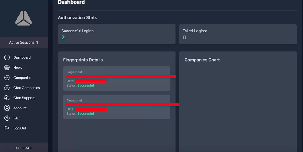This screenshot has width=303, height=152.
Task: Click the triangular logo in sidebar
Action: click(x=24, y=18)
